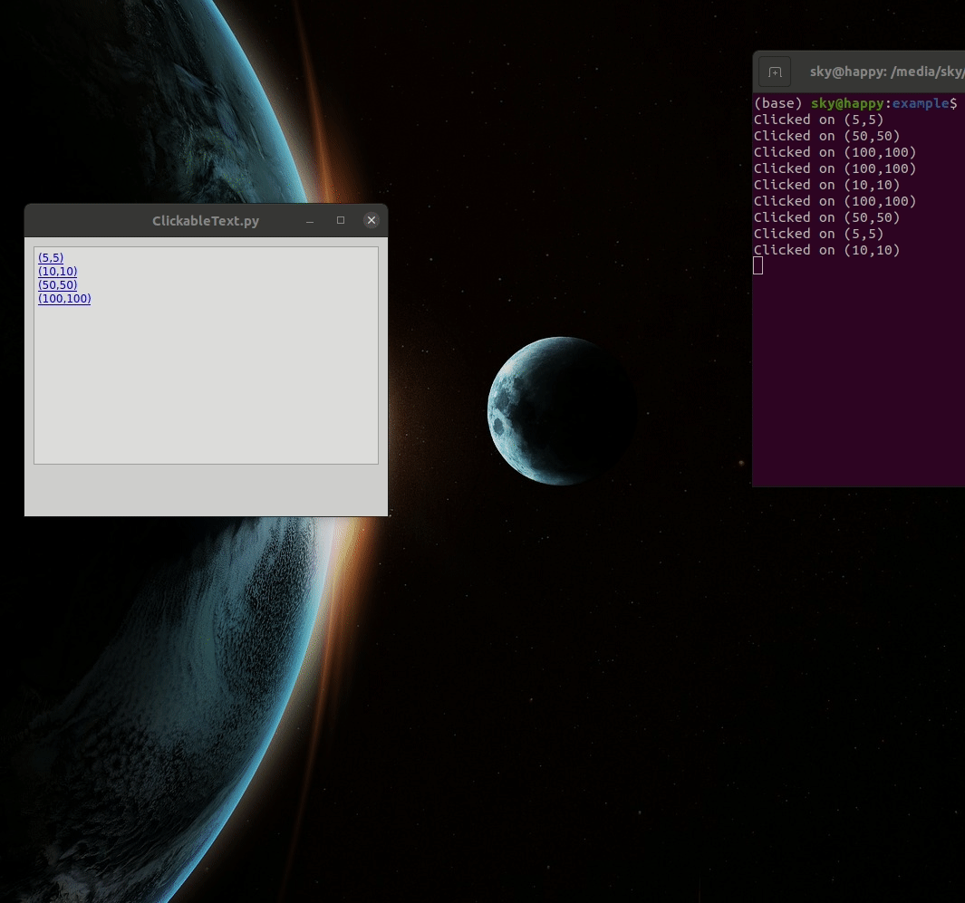Minimize the ClickableText.py window
The width and height of the screenshot is (965, 903).
(x=310, y=221)
